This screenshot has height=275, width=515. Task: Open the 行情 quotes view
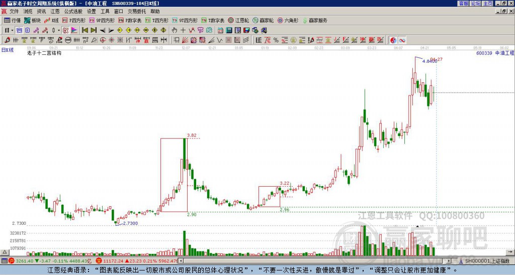pos(12,20)
